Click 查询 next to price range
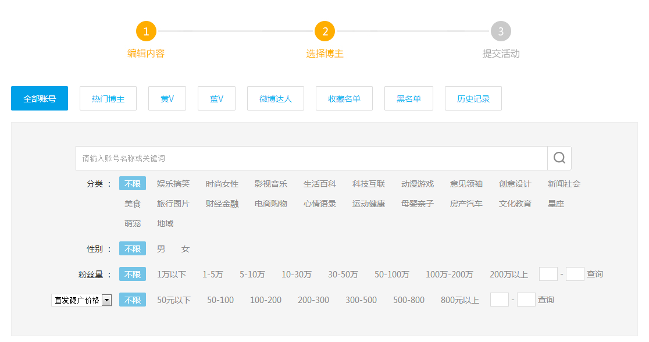 tap(545, 300)
